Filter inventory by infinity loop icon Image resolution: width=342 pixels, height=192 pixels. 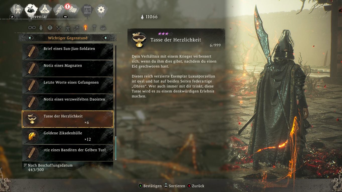pyautogui.click(x=32, y=28)
